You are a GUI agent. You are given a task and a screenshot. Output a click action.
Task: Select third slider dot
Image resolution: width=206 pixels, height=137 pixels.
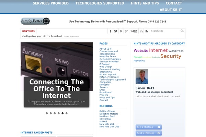pos(55,113)
